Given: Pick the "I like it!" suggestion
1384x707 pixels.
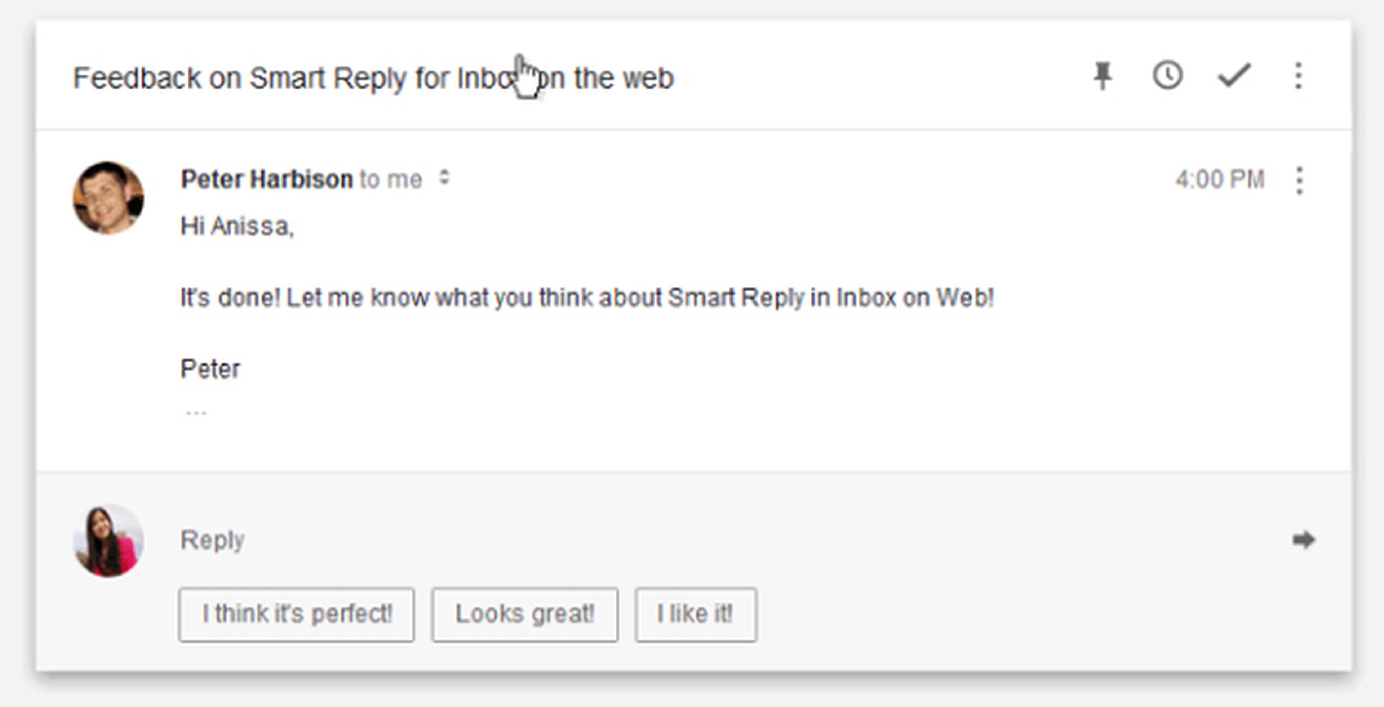Looking at the screenshot, I should [x=696, y=615].
